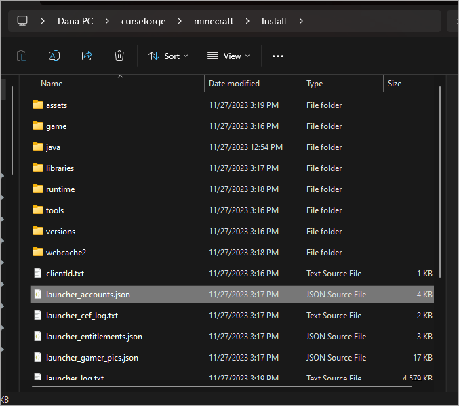Expand chevron after curseforge breadcrumb
Viewport: 459px width, 406px height.
click(x=180, y=21)
